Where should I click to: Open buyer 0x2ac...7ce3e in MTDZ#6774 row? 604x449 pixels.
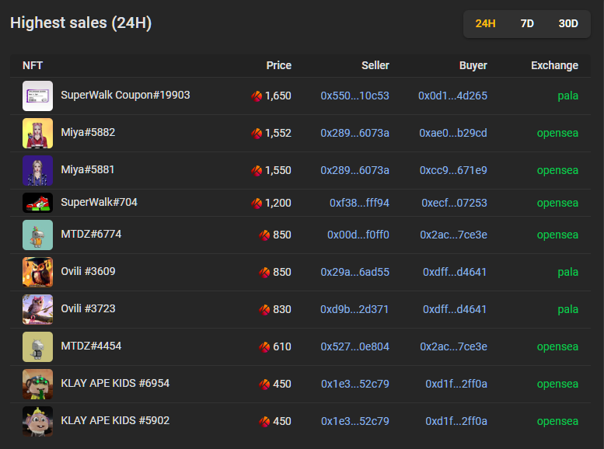(453, 235)
